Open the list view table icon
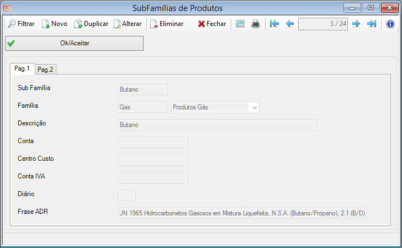This screenshot has height=248, width=402. click(x=240, y=24)
